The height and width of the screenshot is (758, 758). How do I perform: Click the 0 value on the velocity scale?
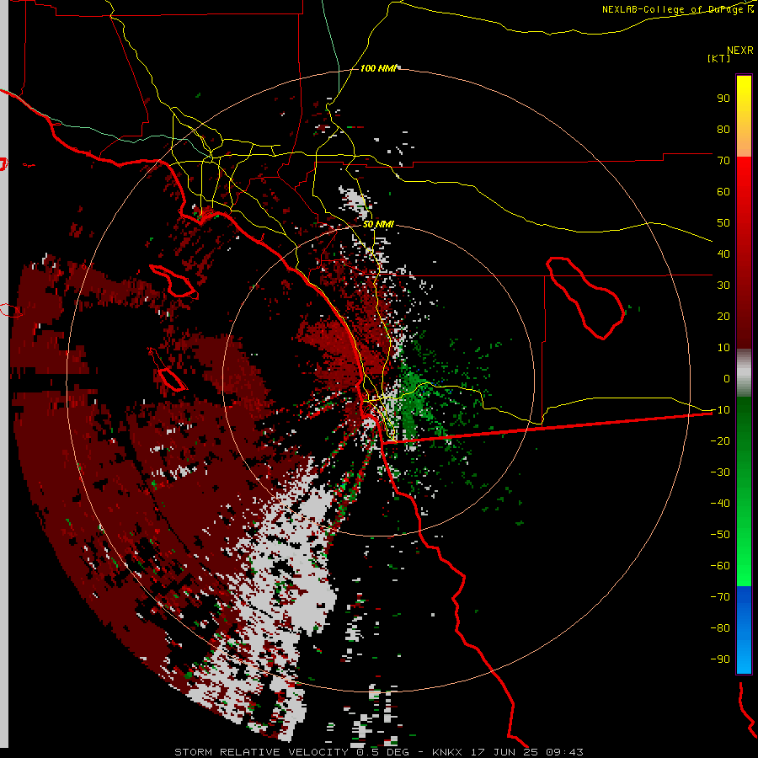pyautogui.click(x=726, y=378)
